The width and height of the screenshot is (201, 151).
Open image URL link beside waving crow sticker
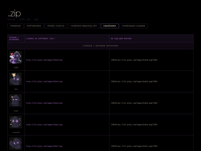point(44,146)
